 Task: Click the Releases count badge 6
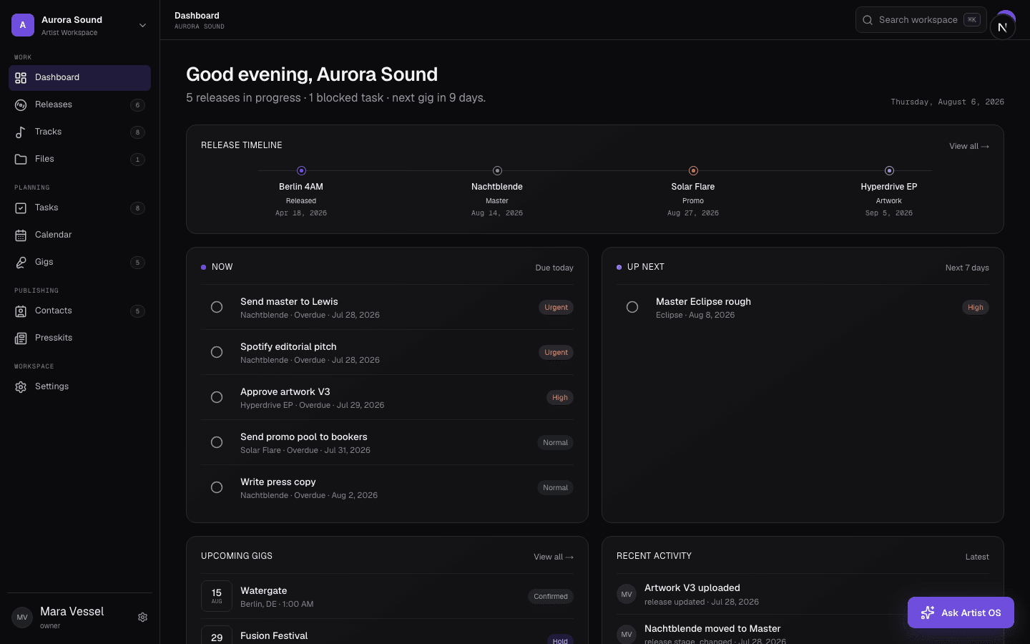138,105
